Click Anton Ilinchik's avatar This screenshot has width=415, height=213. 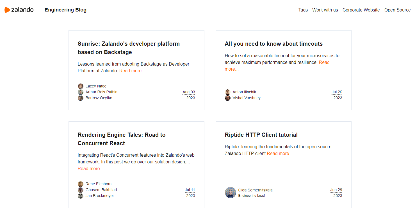pyautogui.click(x=228, y=92)
